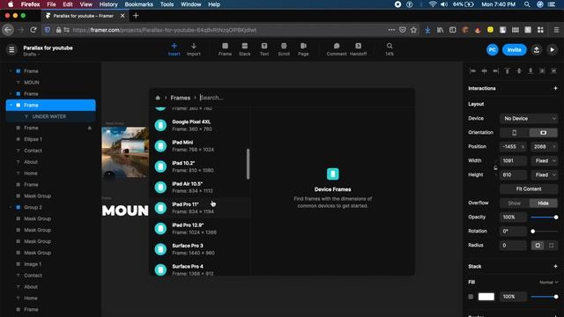Open the Handoff tool
This screenshot has height=317, width=564.
[x=359, y=49]
